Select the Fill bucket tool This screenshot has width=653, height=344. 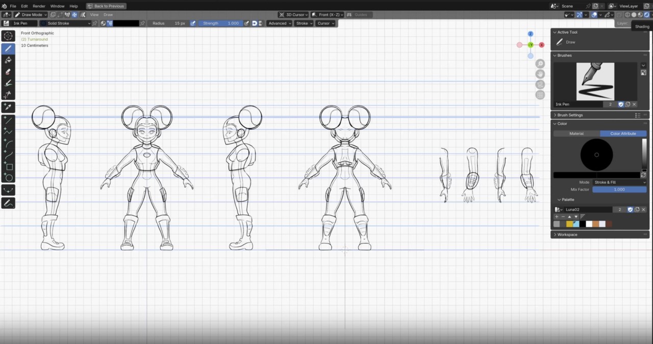tap(8, 60)
